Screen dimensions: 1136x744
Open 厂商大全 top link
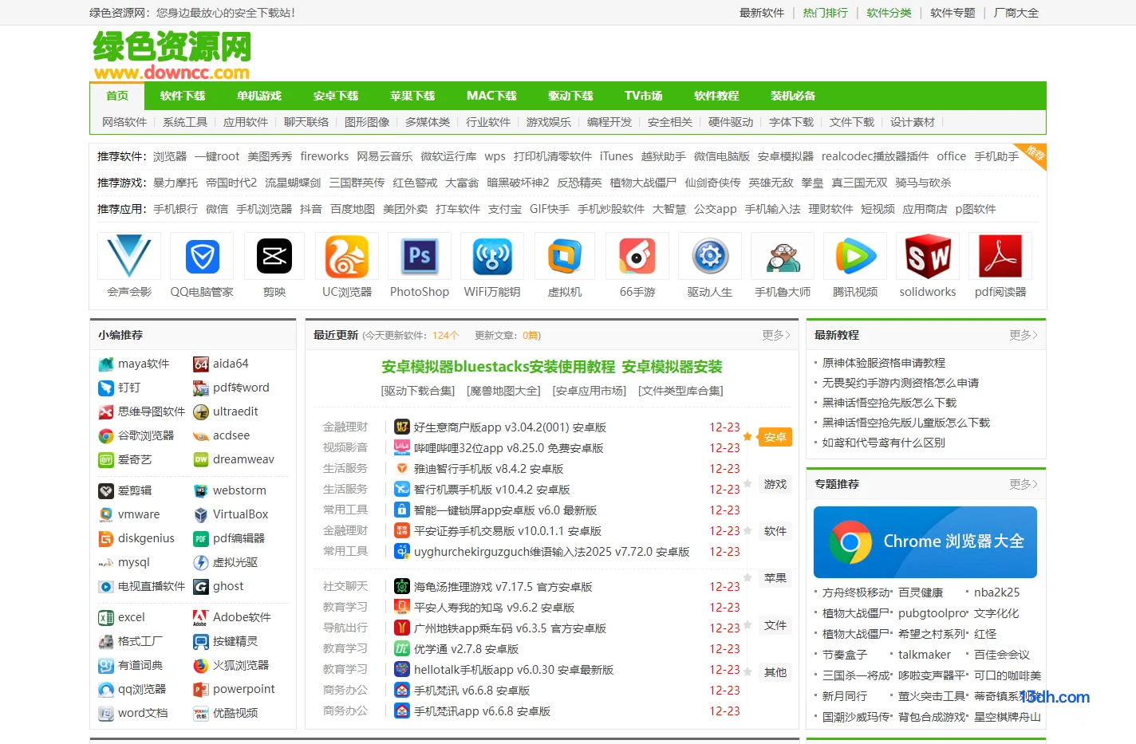[1016, 13]
